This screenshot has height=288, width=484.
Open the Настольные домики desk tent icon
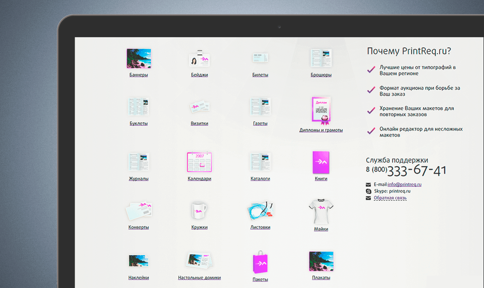199,261
